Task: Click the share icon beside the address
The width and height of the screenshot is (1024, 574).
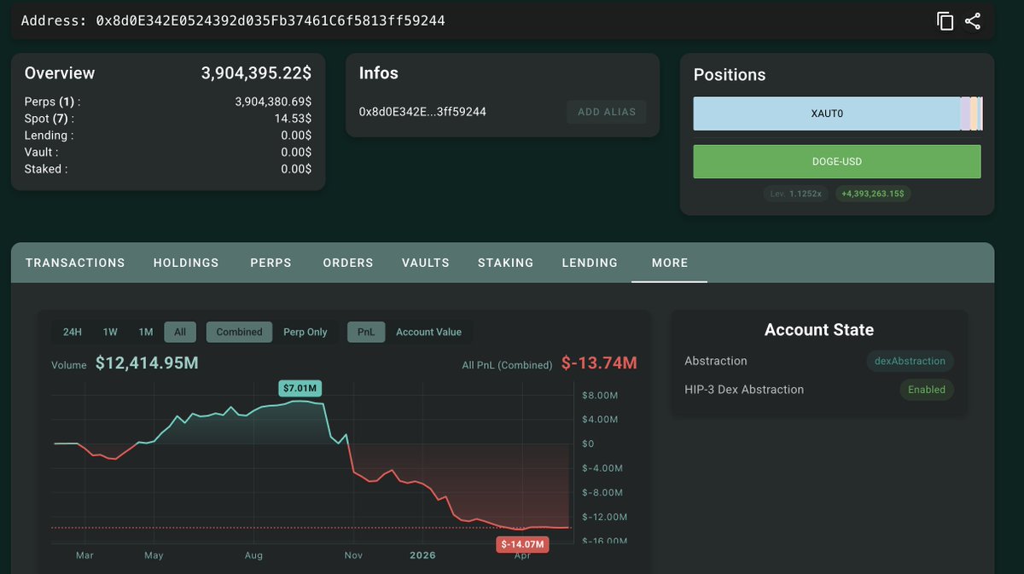Action: pos(973,21)
